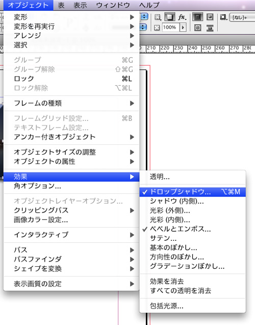Click the drop shadow button in control bar
Screen dimensions: 255x325
click(170, 17)
